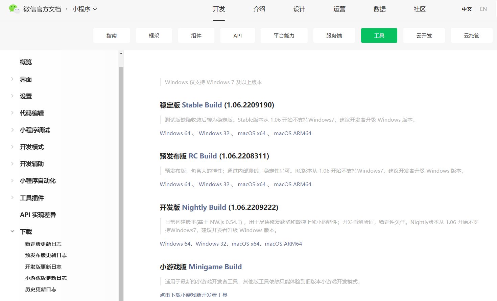
Task: Click the Minigame Build heading link
Action: coord(215,267)
